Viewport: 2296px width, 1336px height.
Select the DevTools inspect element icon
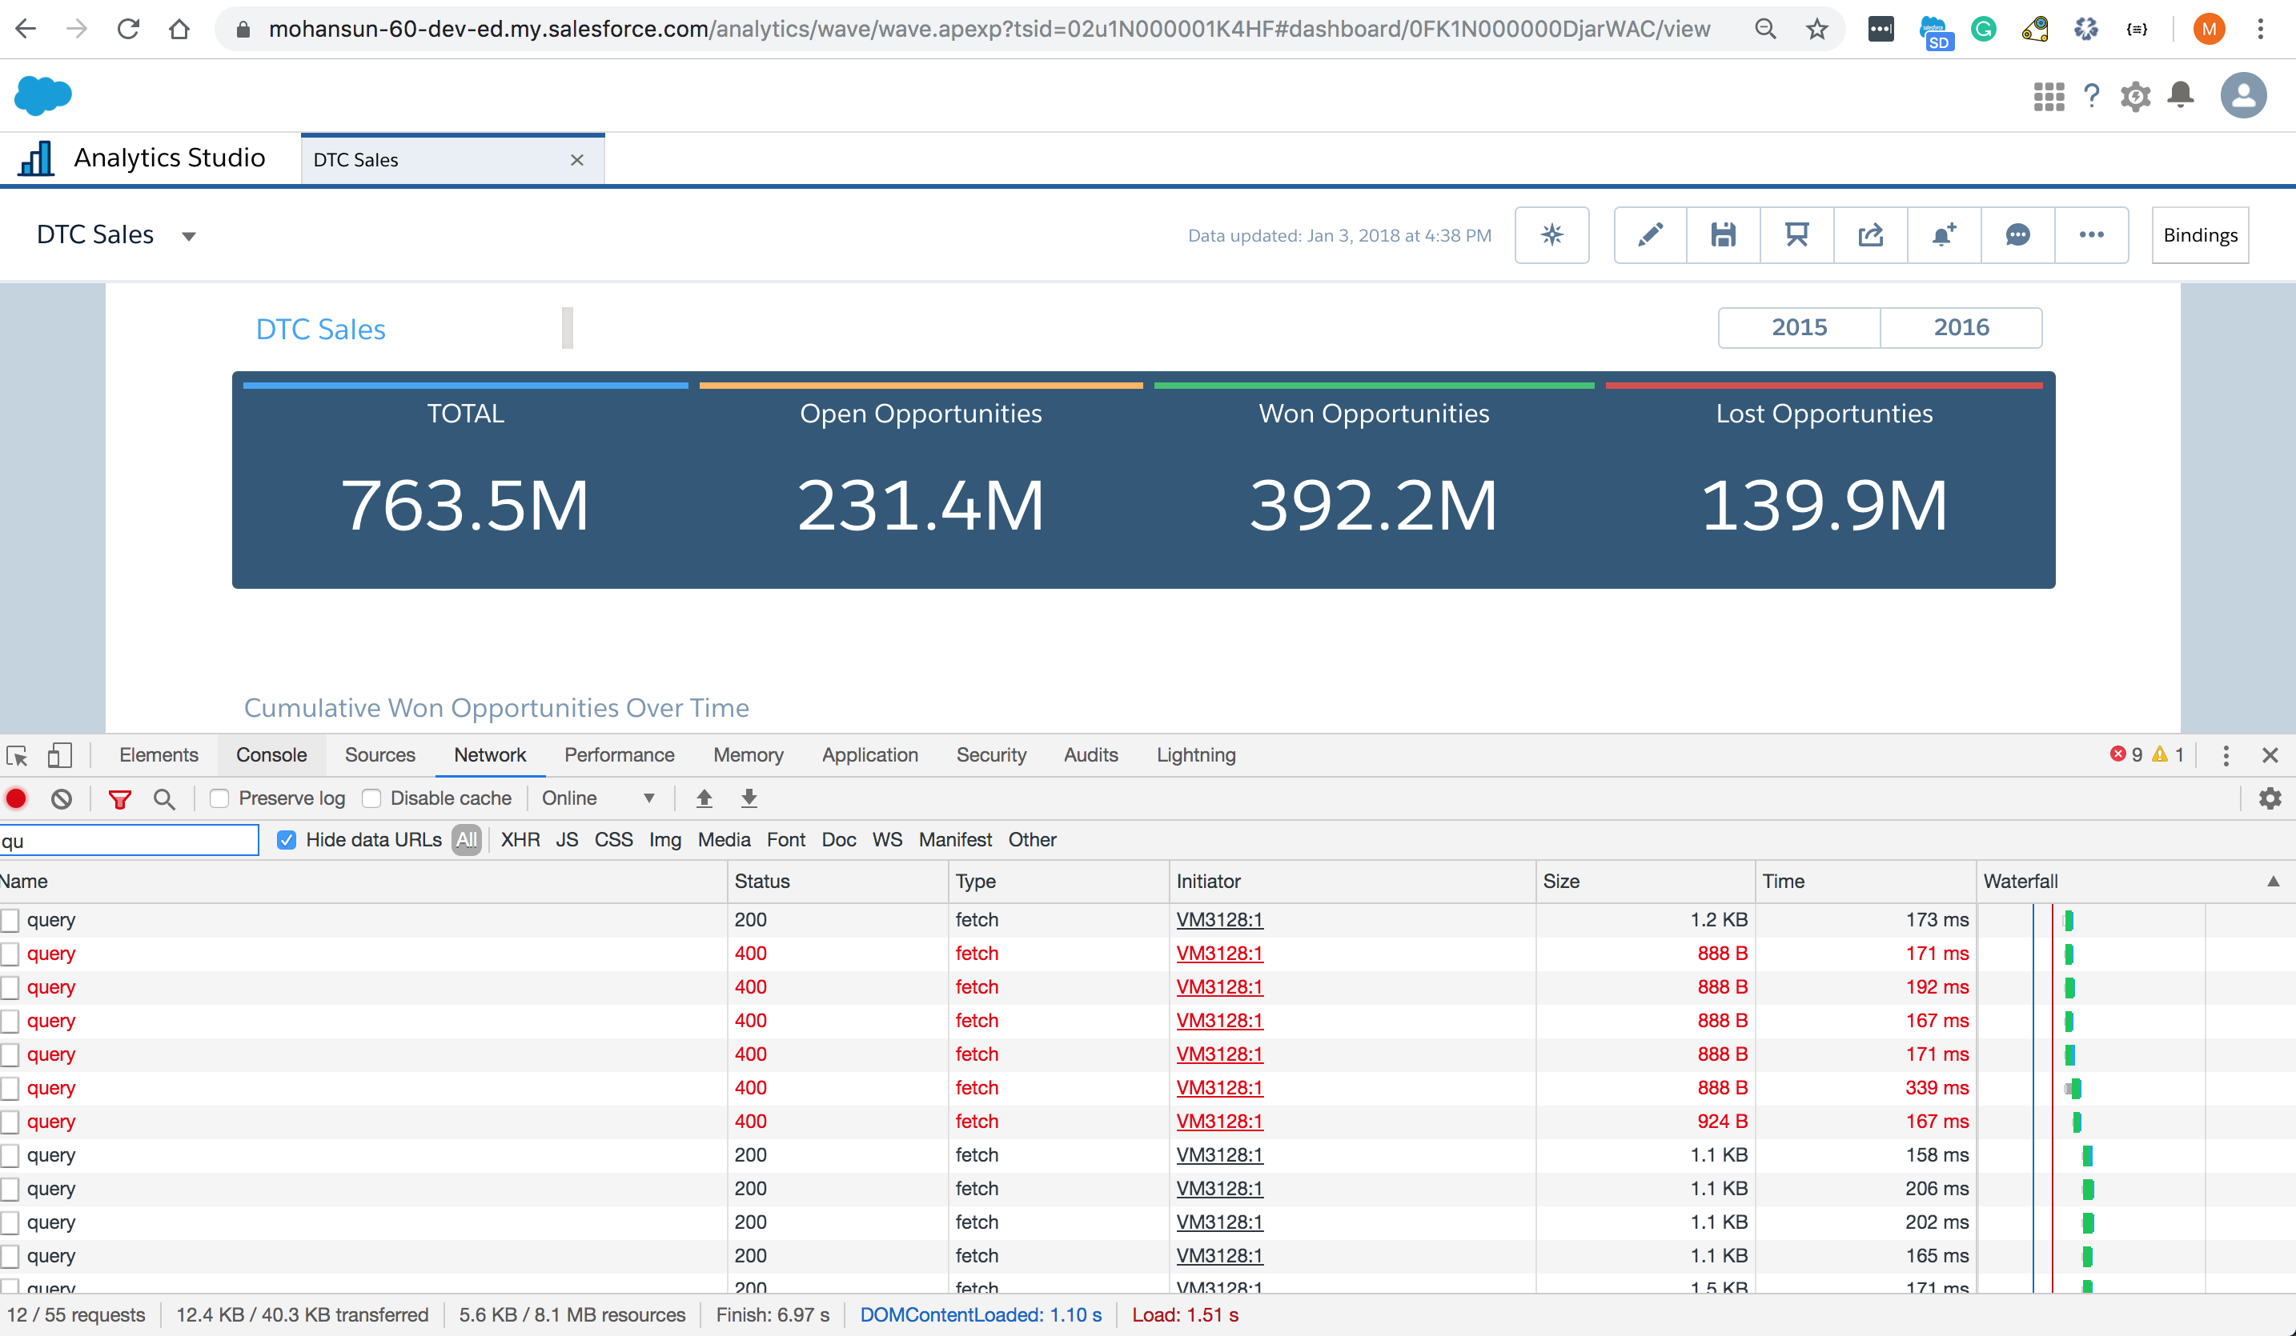[x=18, y=755]
